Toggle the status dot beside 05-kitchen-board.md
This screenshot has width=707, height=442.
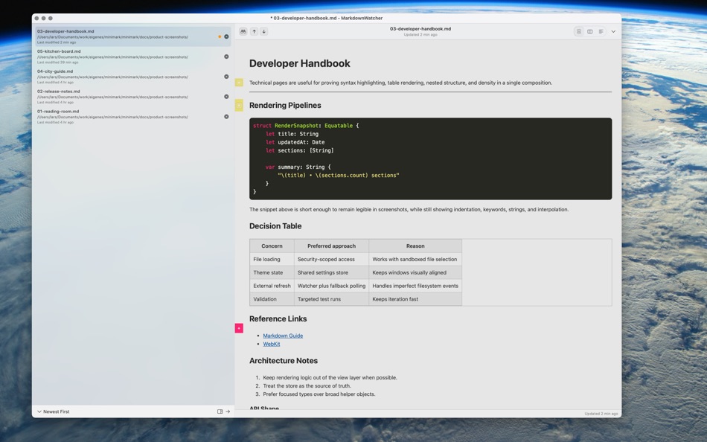(226, 55)
